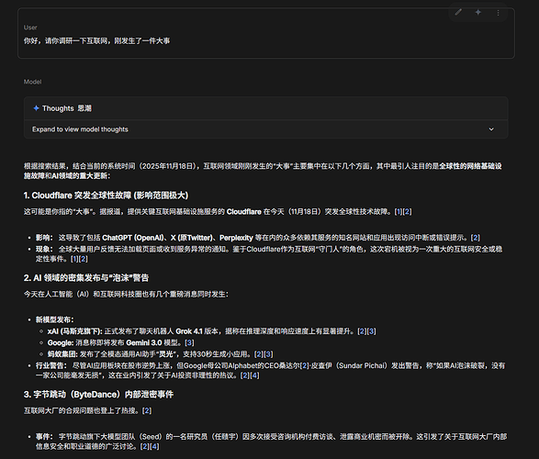Open citation [2] after 热搜 sentence
Viewport: 539px width, 459px height.
(147, 410)
